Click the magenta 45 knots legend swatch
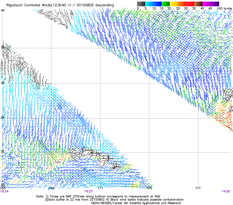 pyautogui.click(x=211, y=4)
